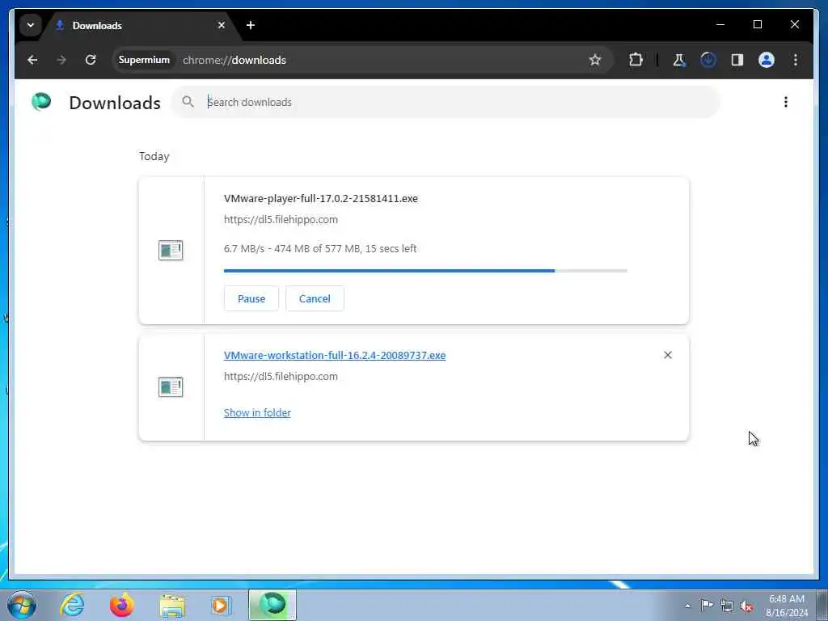Open a new tab with plus button
Viewport: 828px width, 621px height.
point(251,25)
